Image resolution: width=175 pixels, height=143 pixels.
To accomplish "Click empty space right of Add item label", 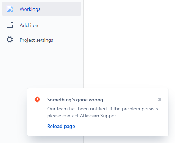I will (61, 25).
